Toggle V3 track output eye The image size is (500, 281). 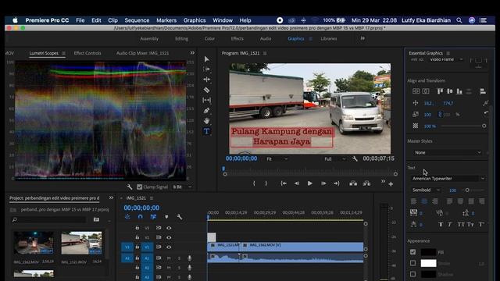169,228
